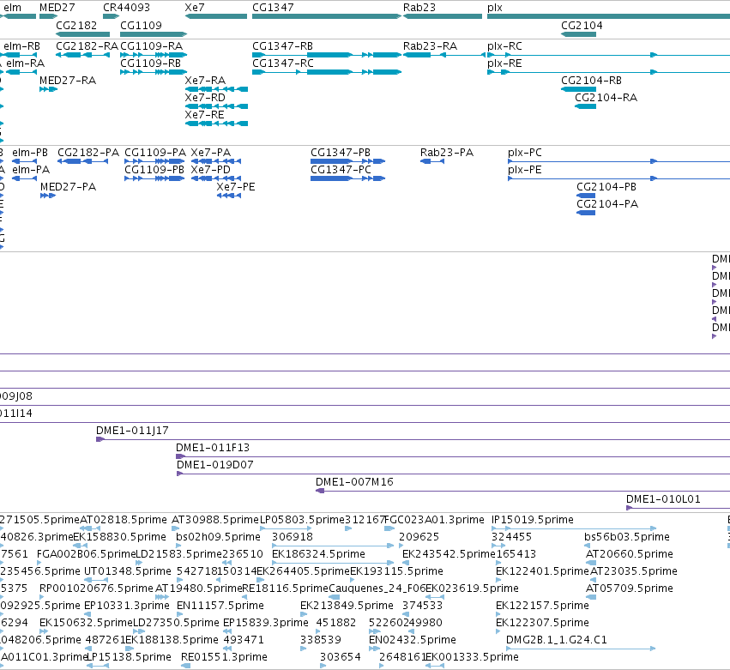
Task: Click the transcript glyph under Xe7-RE
Action: pyautogui.click(x=216, y=124)
